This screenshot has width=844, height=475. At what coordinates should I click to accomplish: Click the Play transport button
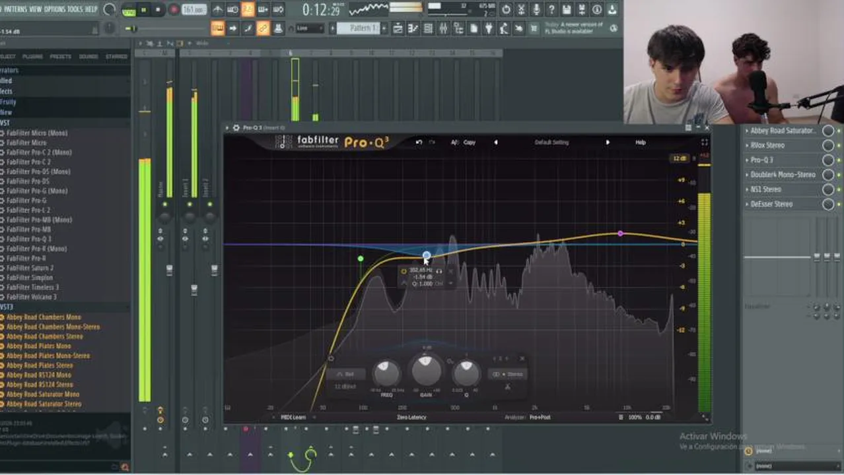[x=143, y=10]
